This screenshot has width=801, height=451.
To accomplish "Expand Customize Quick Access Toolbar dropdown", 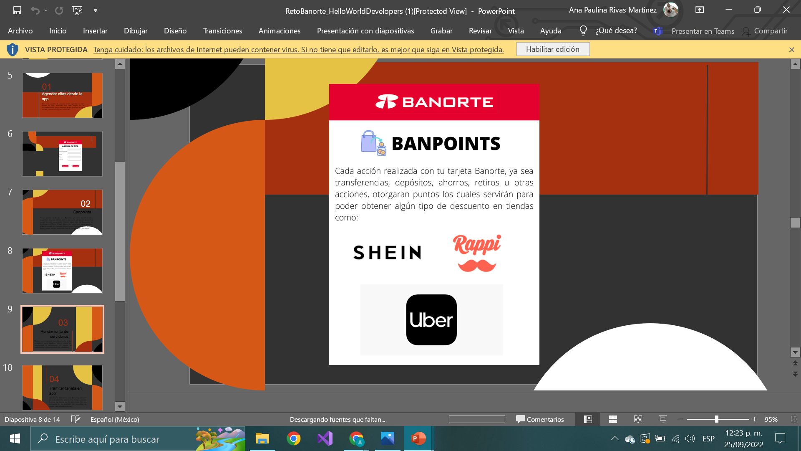I will point(96,11).
